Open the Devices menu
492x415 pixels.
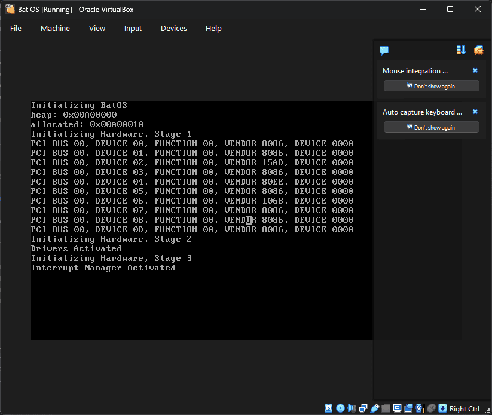pos(173,28)
